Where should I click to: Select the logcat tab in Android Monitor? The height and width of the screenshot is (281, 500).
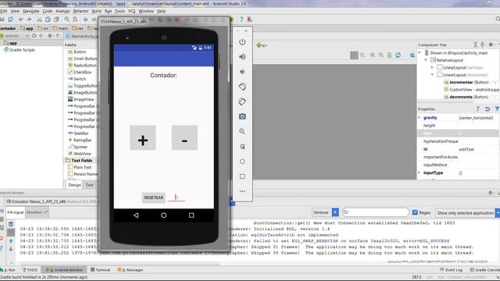16,212
